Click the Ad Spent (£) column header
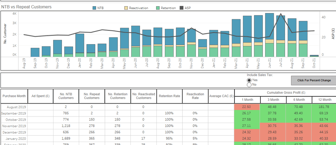Screen dimensions: 336x145 pyautogui.click(x=41, y=96)
